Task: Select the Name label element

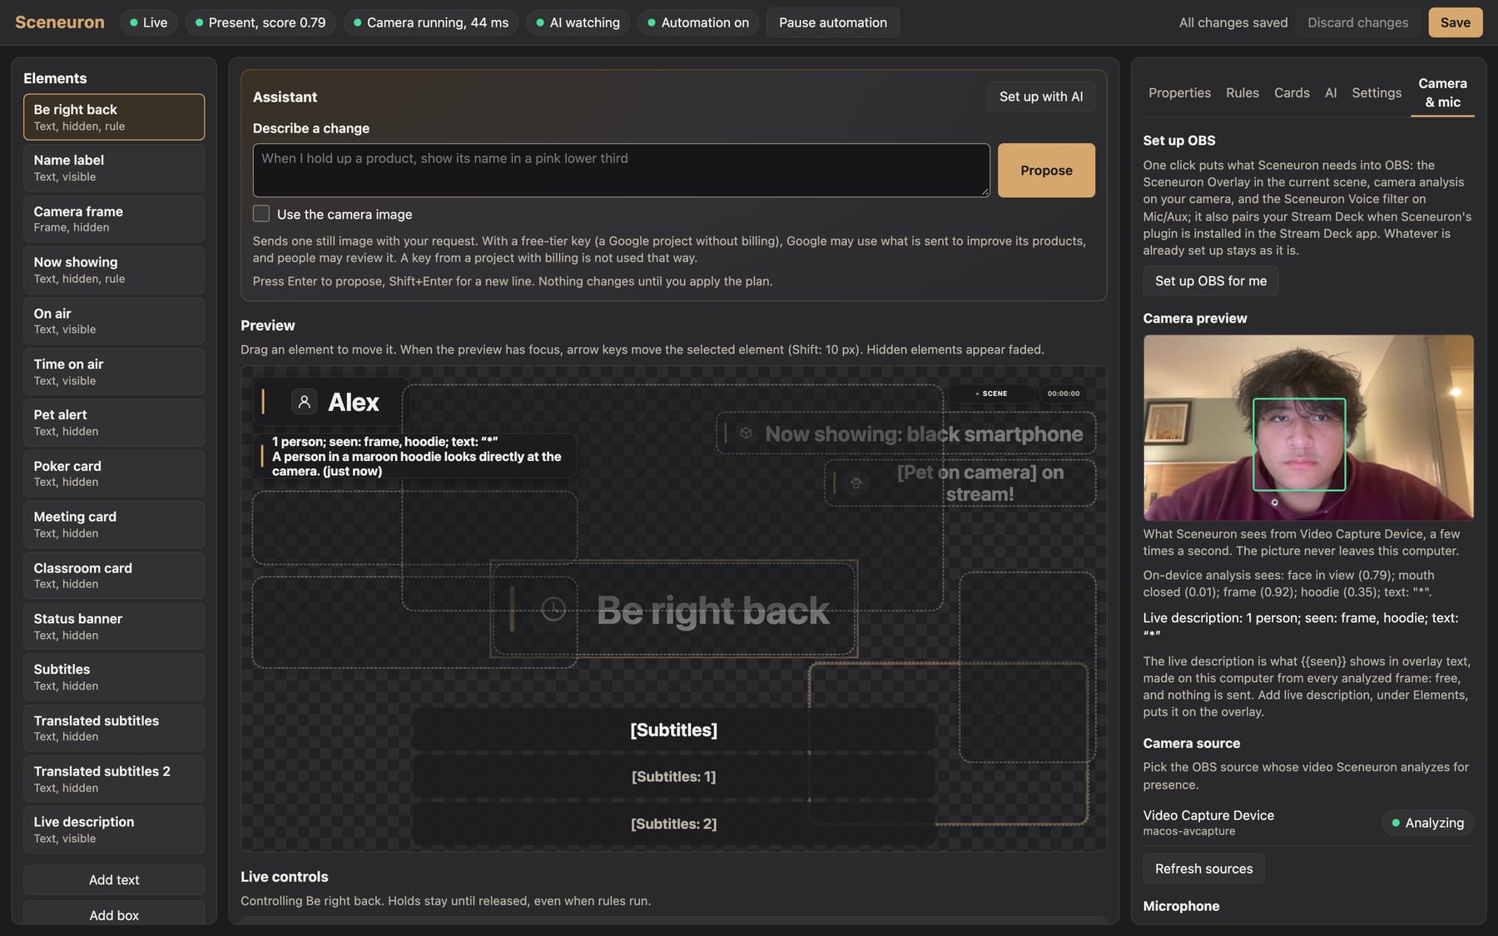Action: [114, 168]
